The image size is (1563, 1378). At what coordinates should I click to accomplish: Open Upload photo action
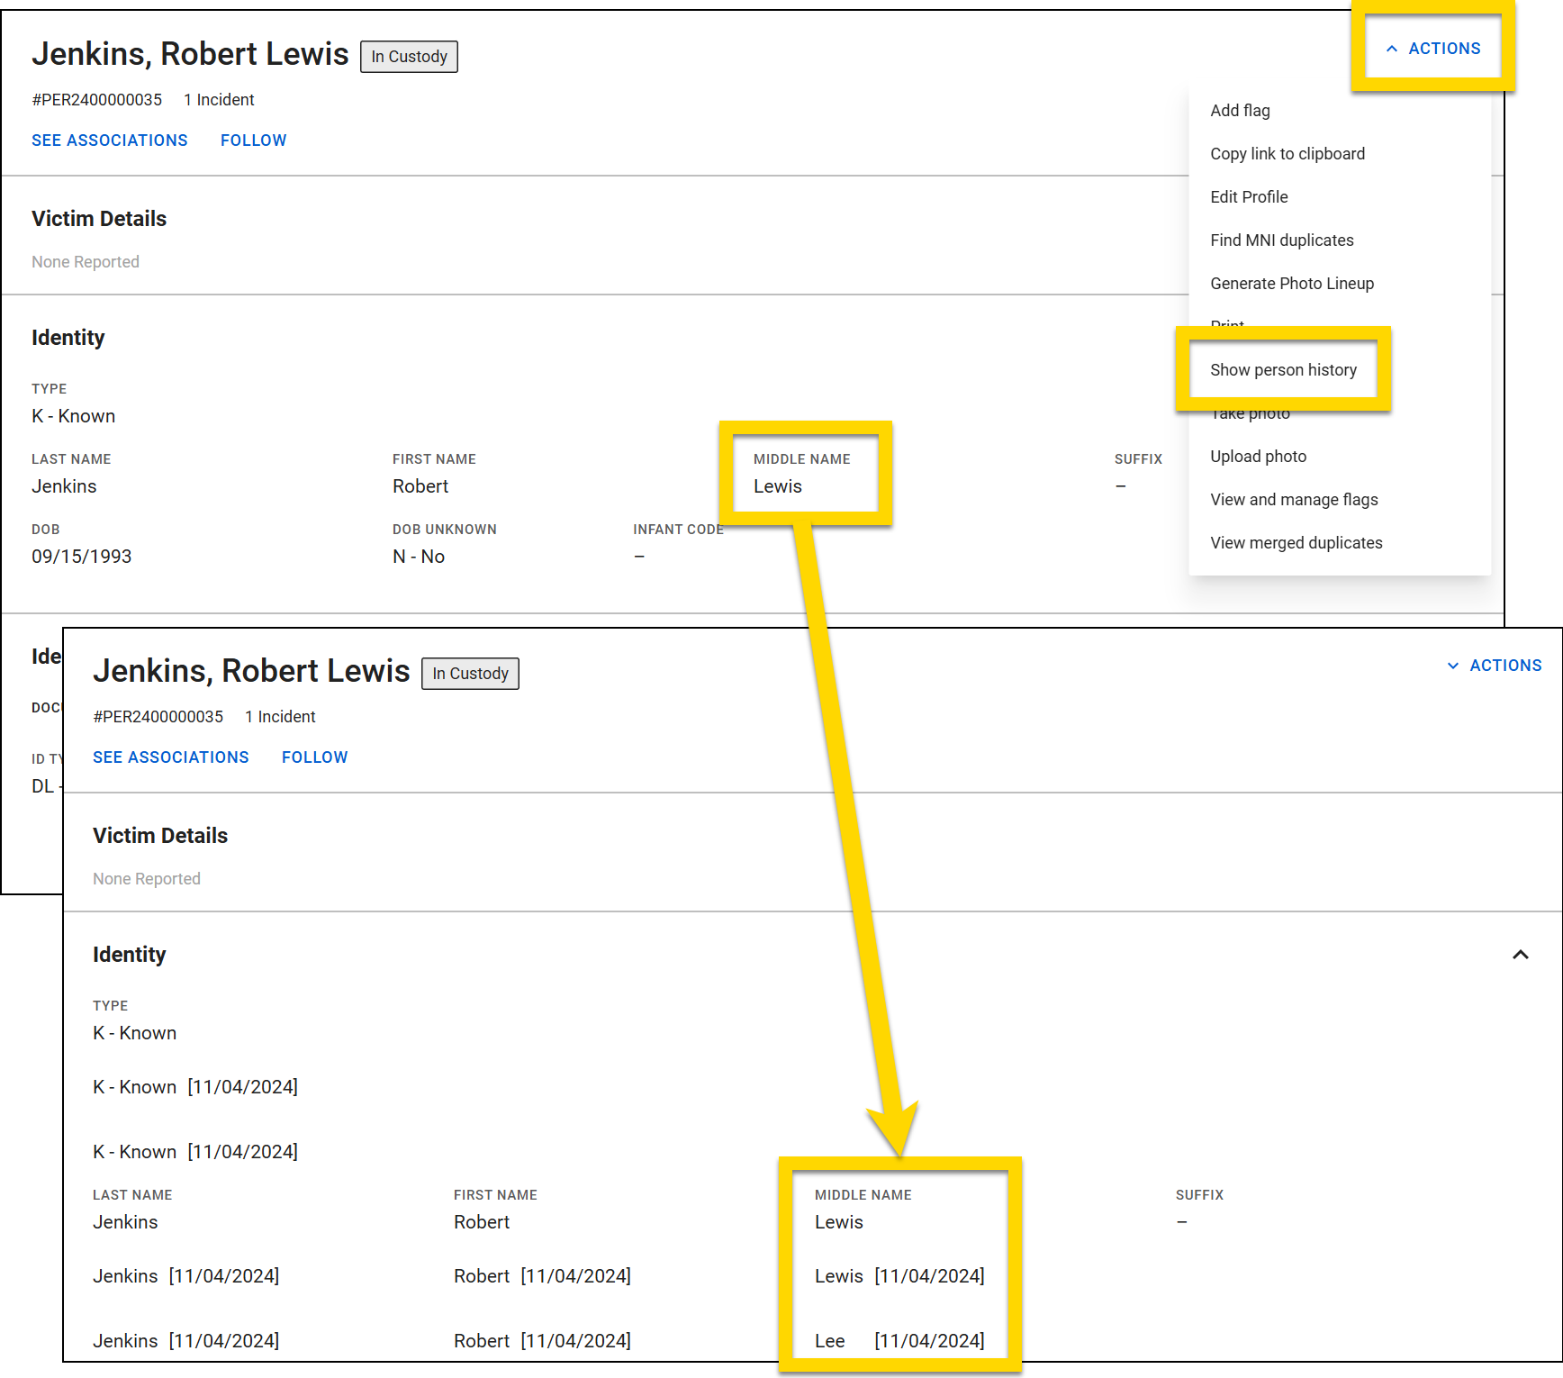(1258, 456)
